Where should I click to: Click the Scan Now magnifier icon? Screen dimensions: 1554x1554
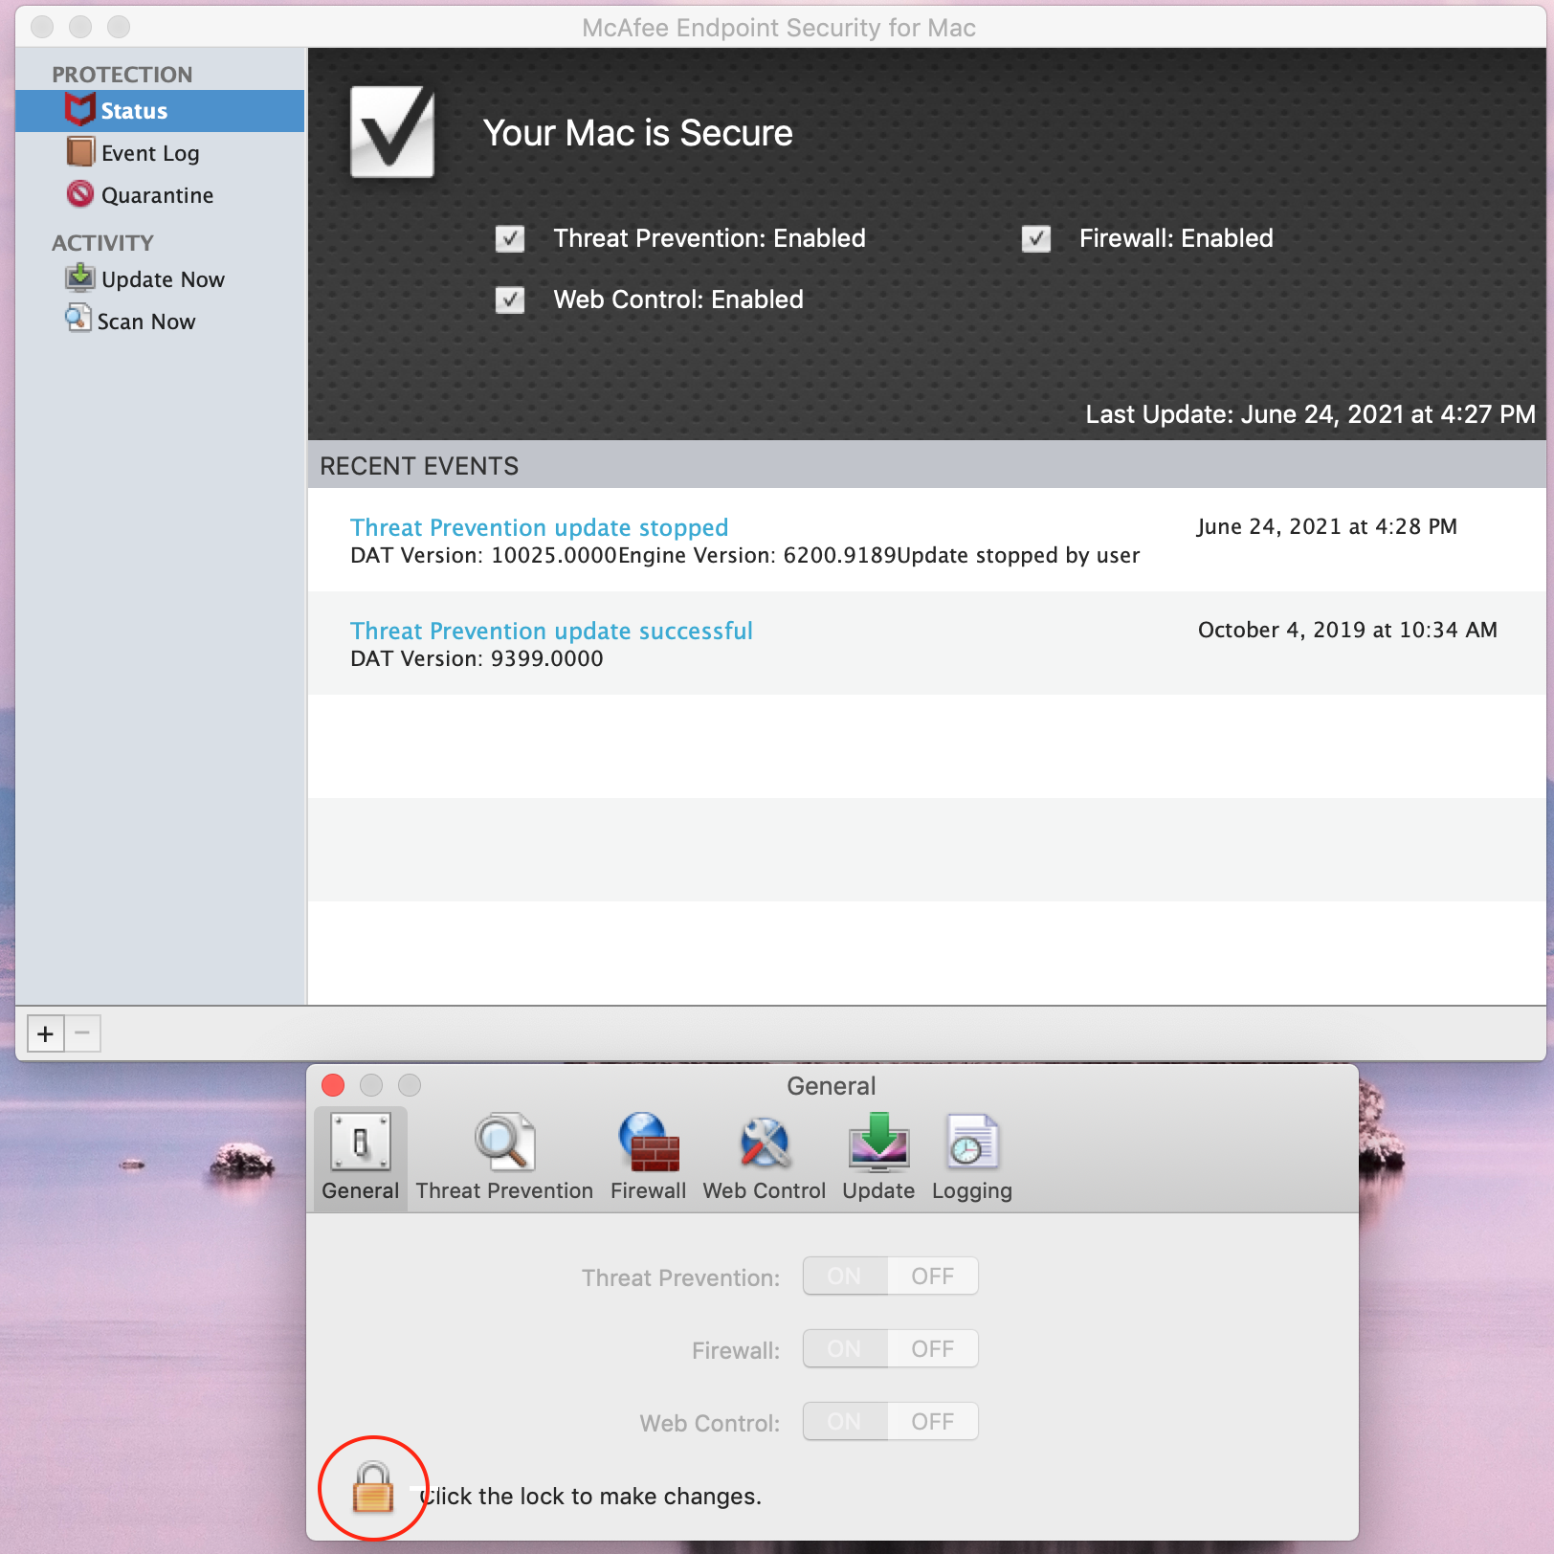click(78, 318)
